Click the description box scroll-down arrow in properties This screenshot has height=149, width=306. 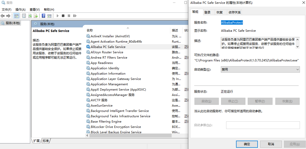[x=298, y=46]
